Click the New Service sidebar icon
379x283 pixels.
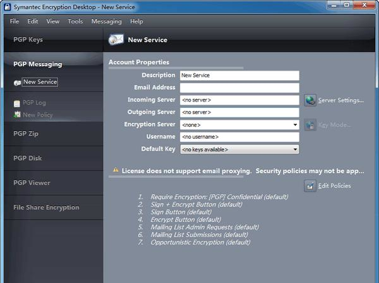tap(17, 83)
